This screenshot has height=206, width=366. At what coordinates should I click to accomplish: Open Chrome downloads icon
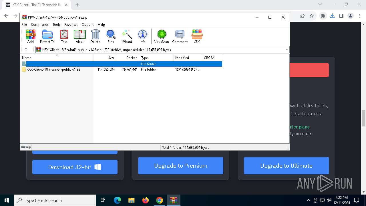tap(332, 16)
